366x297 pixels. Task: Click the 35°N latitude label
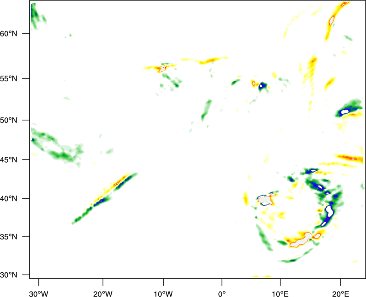(9, 237)
